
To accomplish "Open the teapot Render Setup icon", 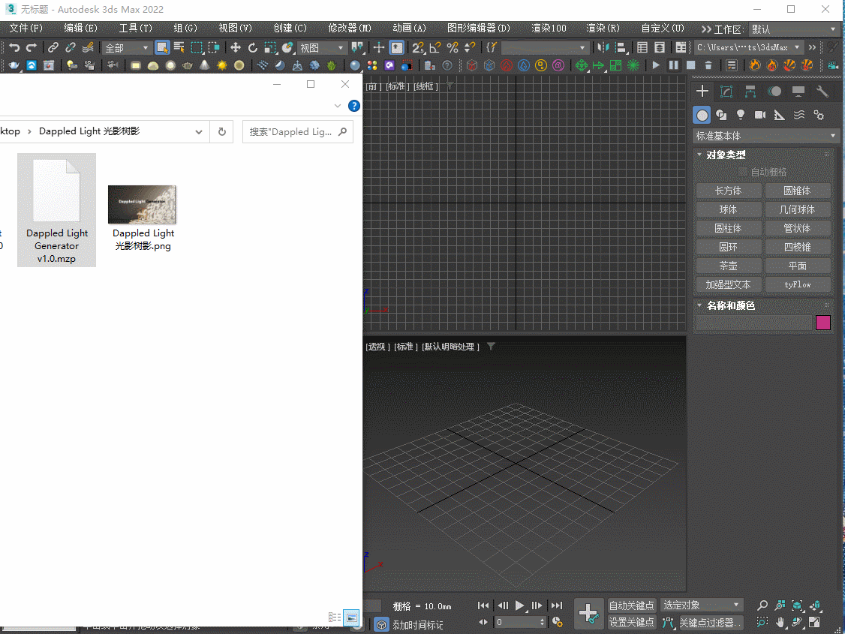I will pyautogui.click(x=14, y=66).
